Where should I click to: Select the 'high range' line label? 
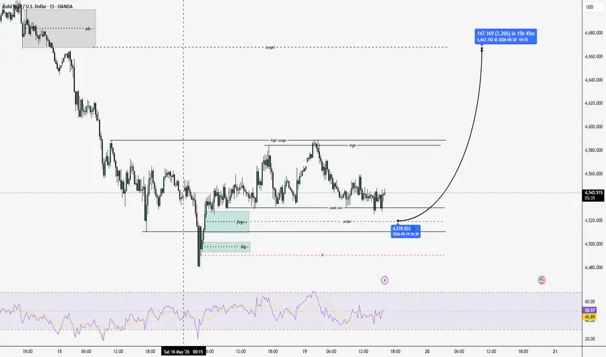point(278,140)
